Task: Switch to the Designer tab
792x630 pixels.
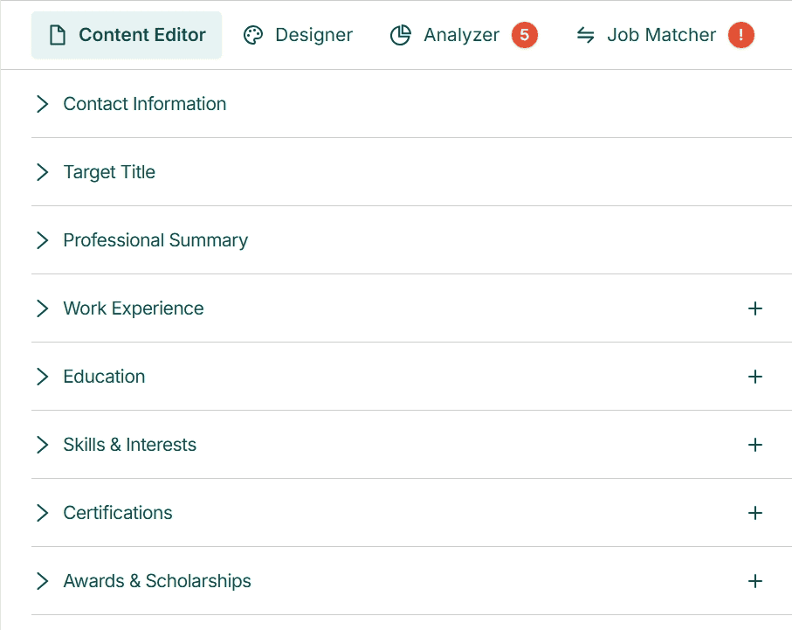Action: (298, 35)
